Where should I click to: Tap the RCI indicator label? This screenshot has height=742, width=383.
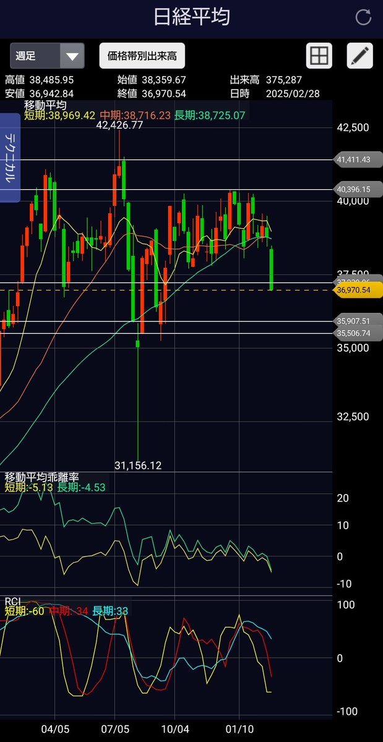click(12, 601)
